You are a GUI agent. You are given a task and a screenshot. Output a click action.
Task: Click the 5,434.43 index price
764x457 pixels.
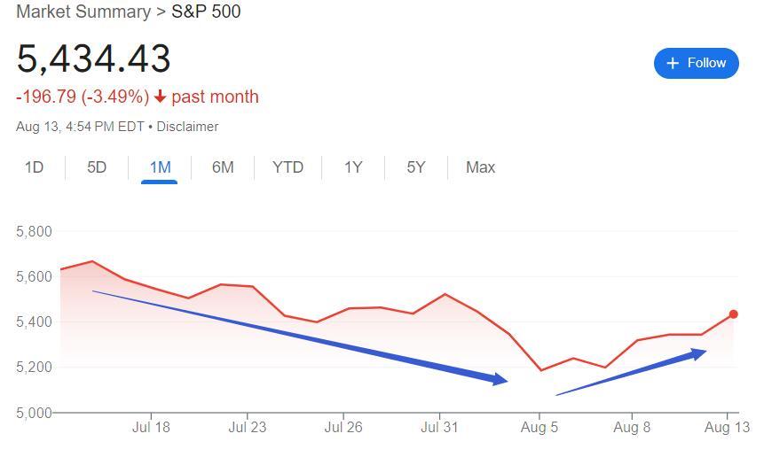(x=93, y=59)
